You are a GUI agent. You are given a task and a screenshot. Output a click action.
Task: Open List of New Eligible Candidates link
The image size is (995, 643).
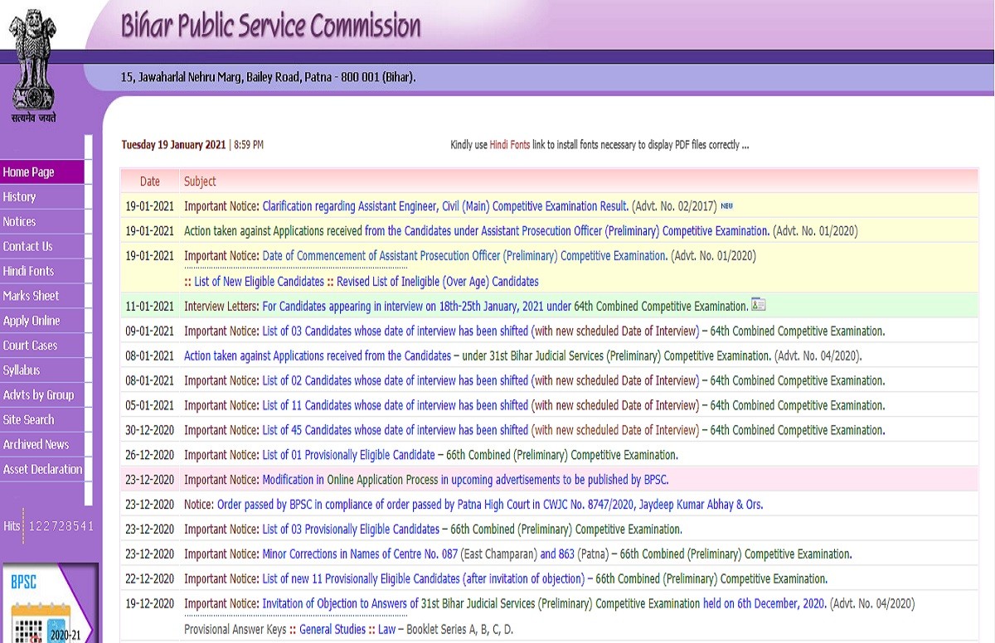[259, 282]
